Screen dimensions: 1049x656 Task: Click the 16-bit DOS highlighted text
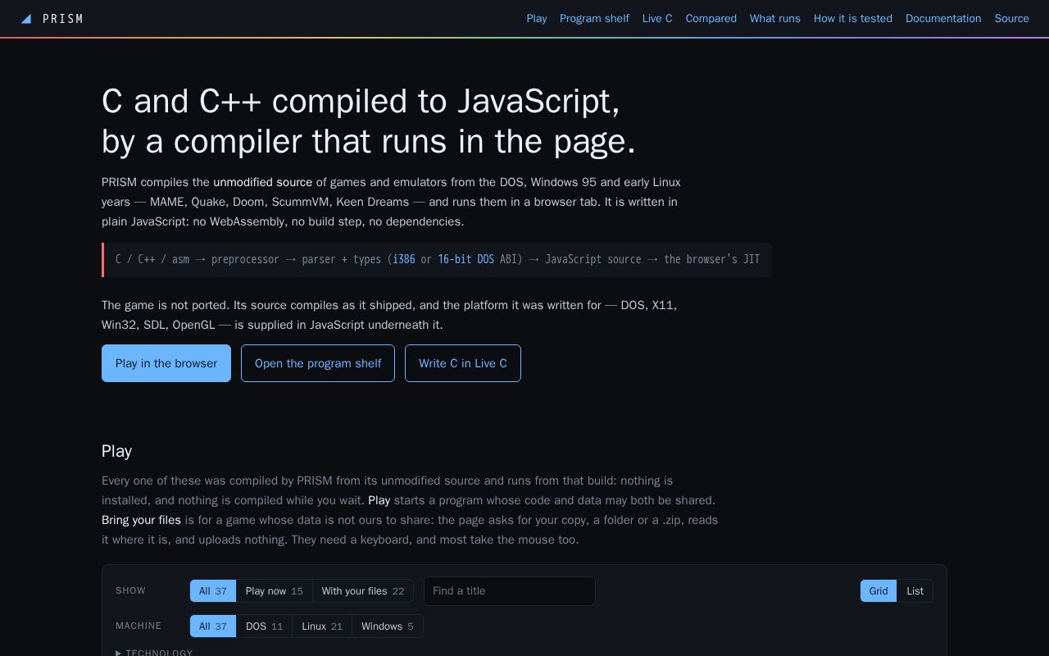coord(465,259)
